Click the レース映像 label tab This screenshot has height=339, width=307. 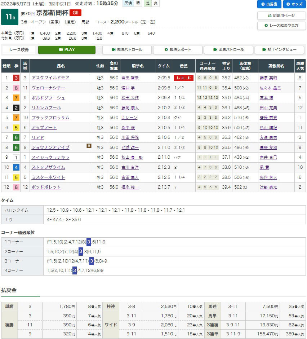click(19, 50)
